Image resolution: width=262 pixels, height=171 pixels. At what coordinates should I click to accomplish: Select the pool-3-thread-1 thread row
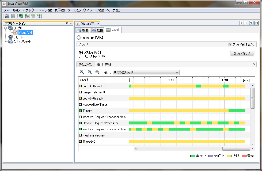(165, 98)
